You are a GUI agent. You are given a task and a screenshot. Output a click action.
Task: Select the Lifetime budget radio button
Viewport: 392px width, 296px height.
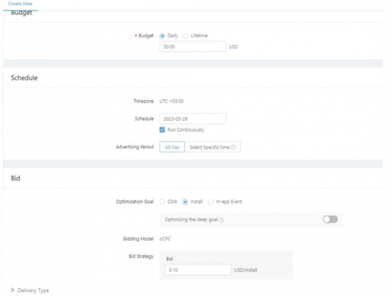pos(185,36)
